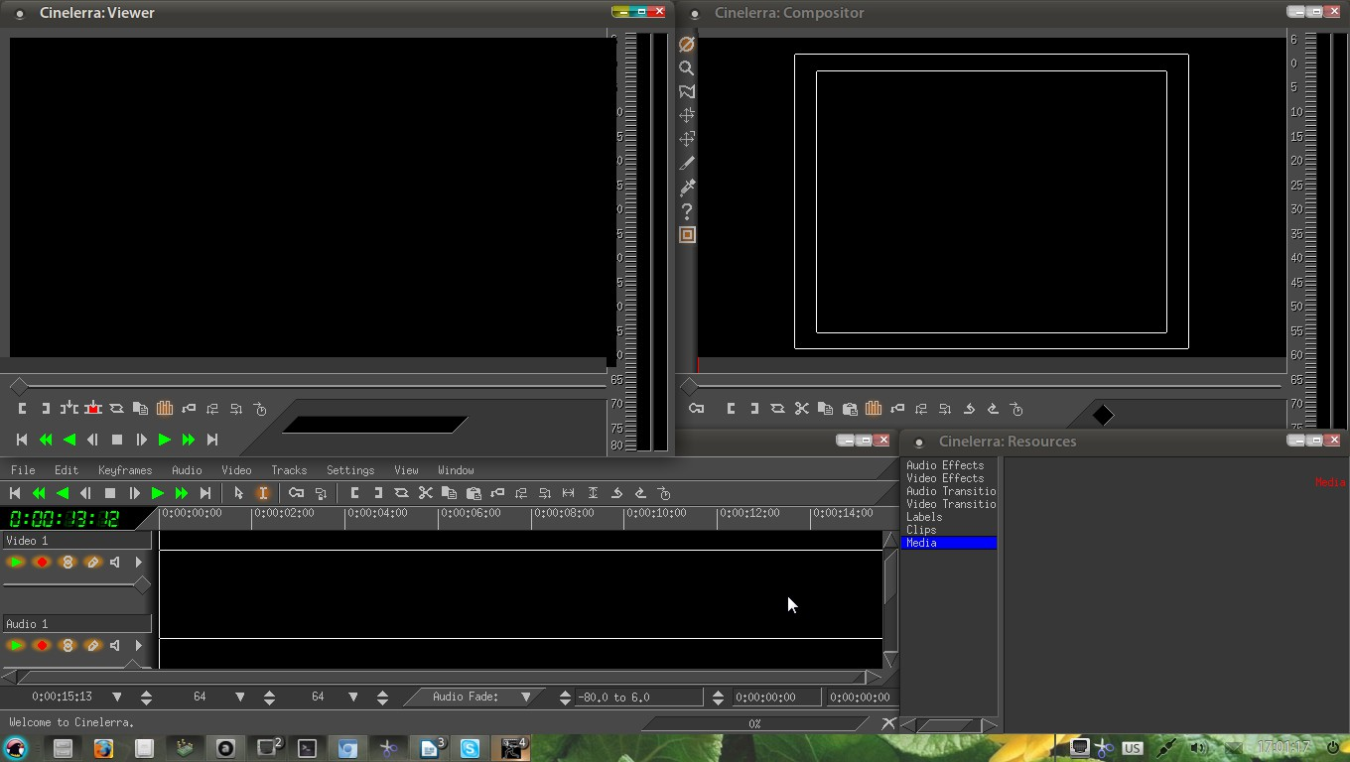The height and width of the screenshot is (762, 1350).
Task: Open the Audio Fade automation type dropdown
Action: point(526,697)
